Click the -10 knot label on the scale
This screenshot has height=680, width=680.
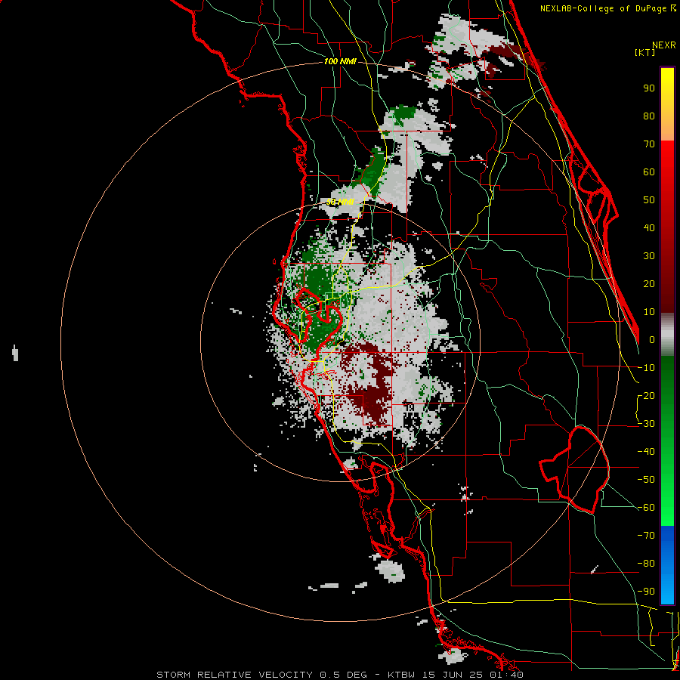646,368
